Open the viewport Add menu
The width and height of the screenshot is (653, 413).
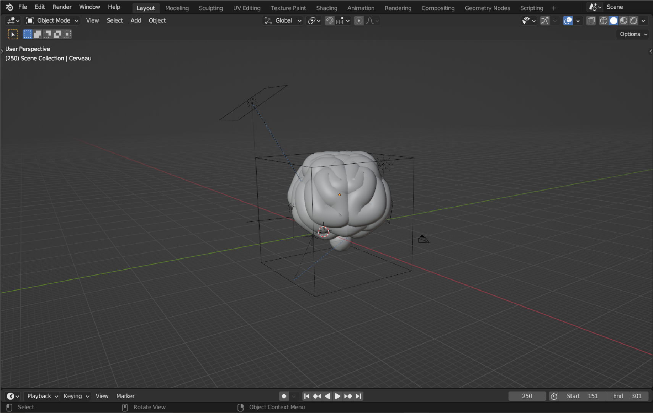point(136,21)
